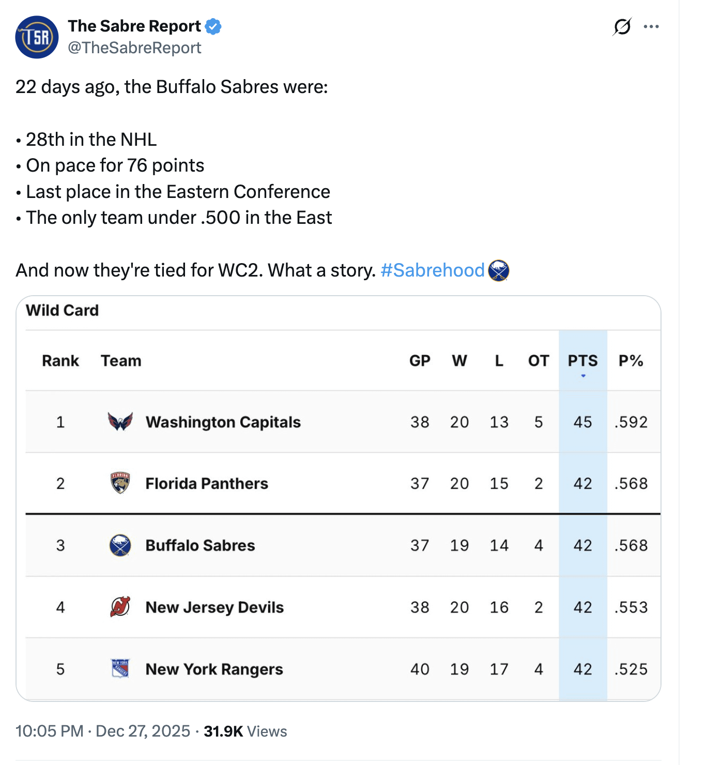Click the Buffalo Sabres logo in table
Viewport: 707px width, 765px height.
pos(120,545)
